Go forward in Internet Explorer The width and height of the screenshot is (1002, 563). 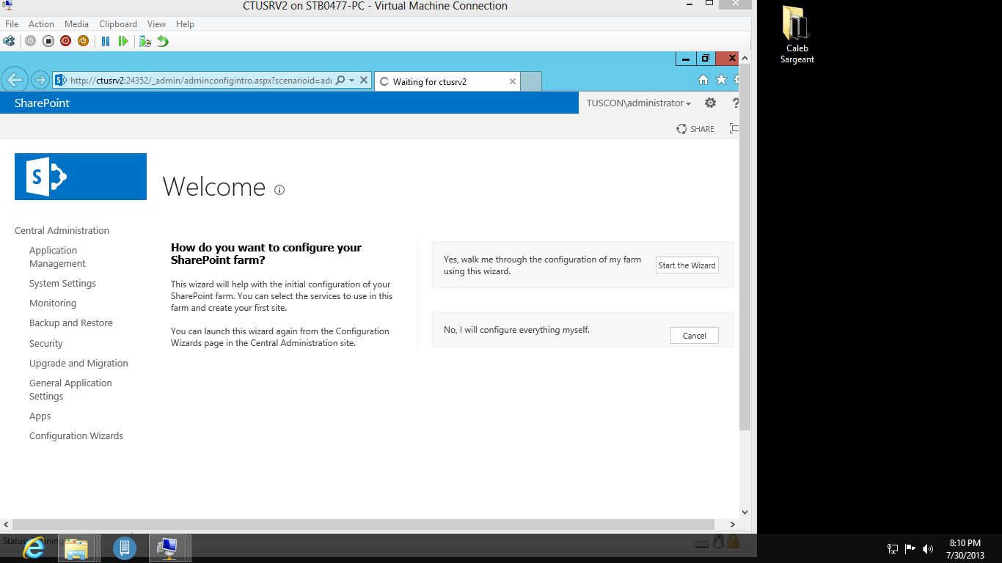coord(40,80)
